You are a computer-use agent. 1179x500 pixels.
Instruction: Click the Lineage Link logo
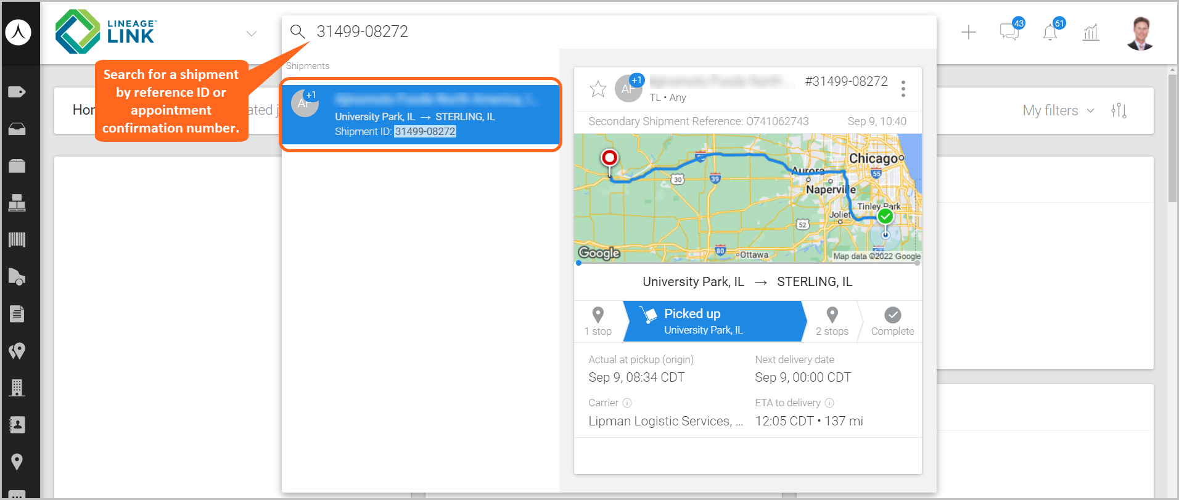[106, 31]
